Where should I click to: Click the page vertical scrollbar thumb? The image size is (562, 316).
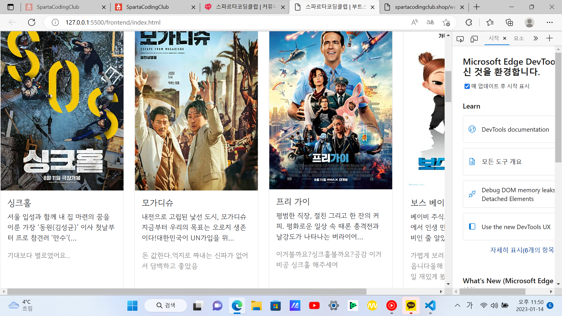(x=448, y=87)
